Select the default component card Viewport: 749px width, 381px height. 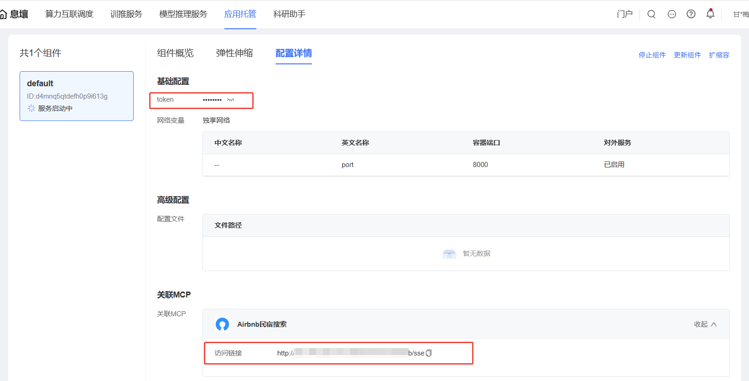click(x=77, y=96)
